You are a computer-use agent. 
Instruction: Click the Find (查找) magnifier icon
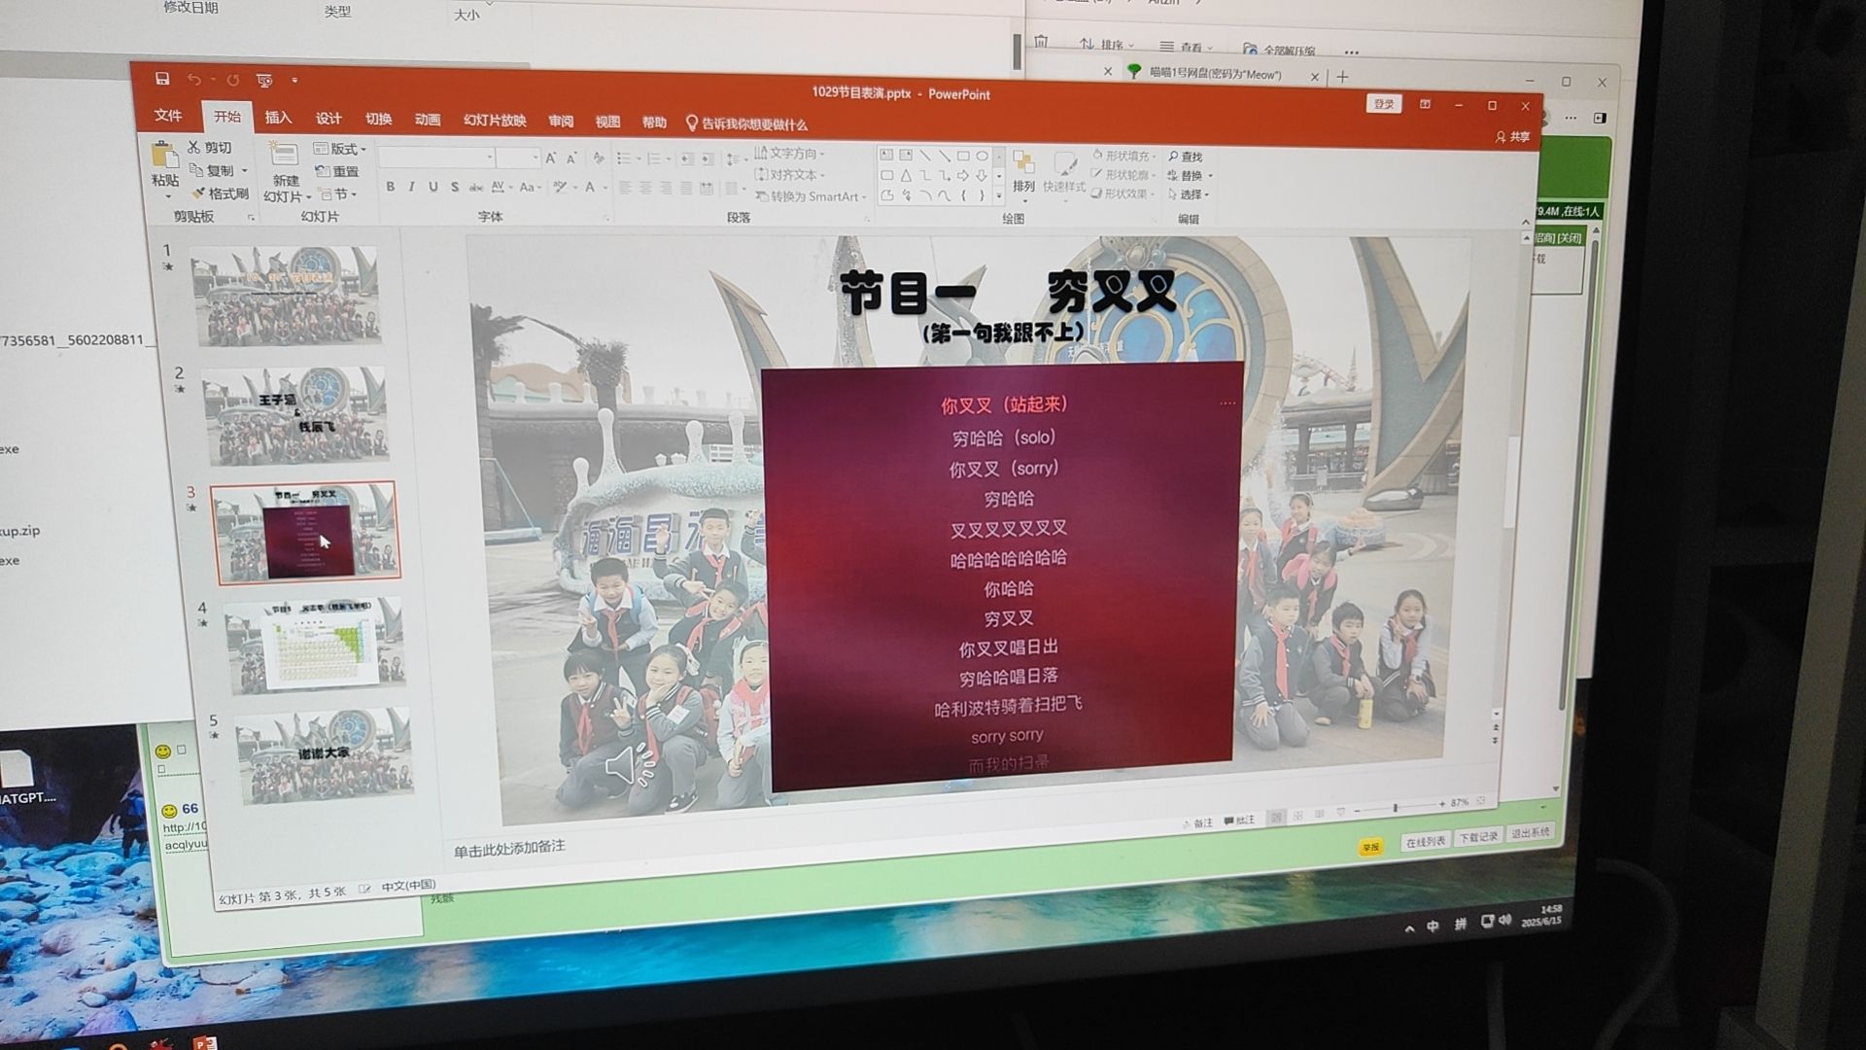point(1174,157)
